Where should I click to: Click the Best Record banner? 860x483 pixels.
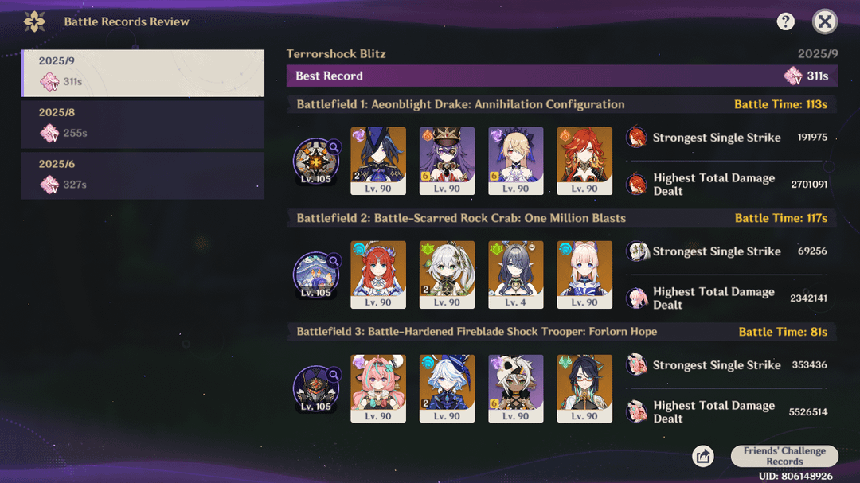(x=561, y=76)
